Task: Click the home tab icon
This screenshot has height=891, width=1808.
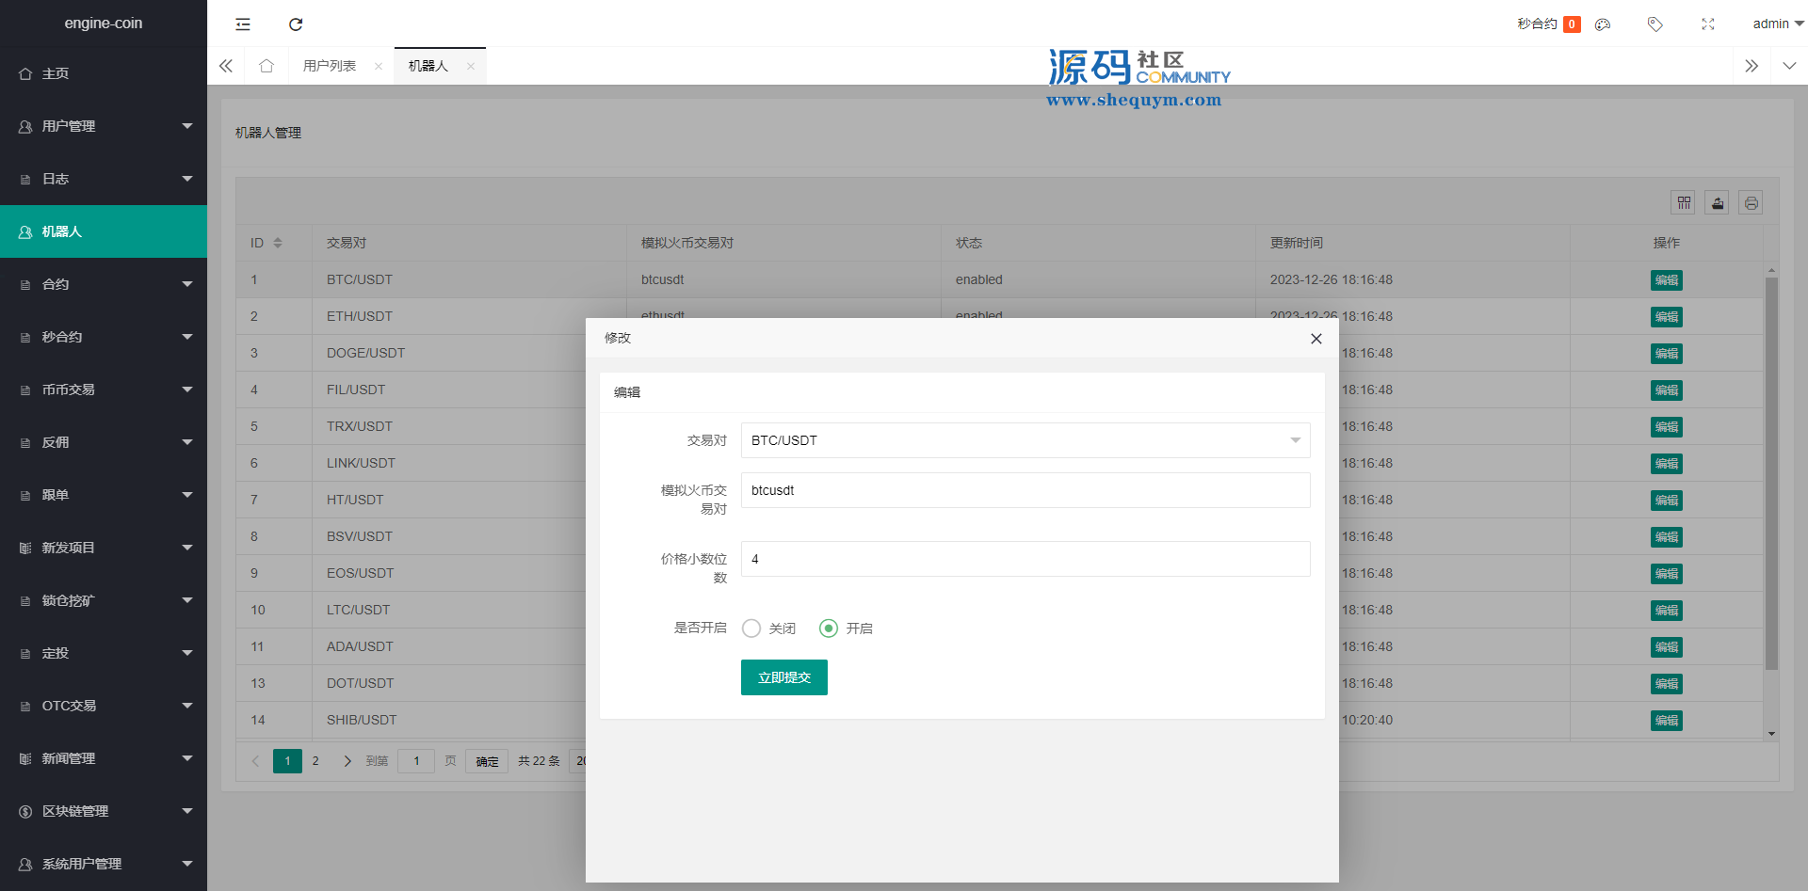Action: [x=266, y=66]
